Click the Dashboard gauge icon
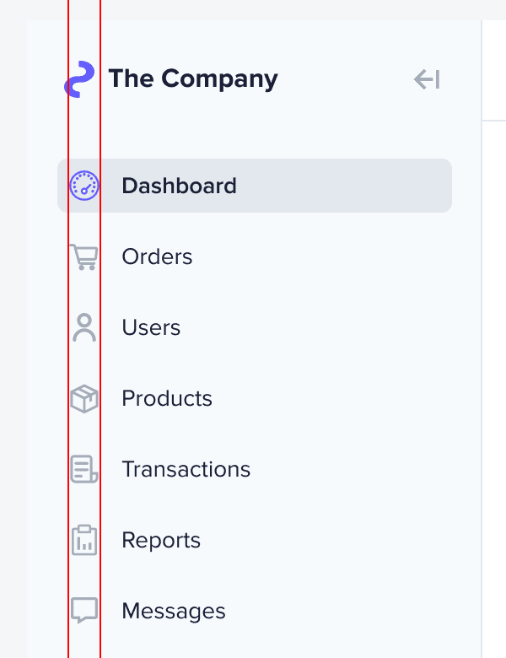506x658 pixels. click(84, 186)
